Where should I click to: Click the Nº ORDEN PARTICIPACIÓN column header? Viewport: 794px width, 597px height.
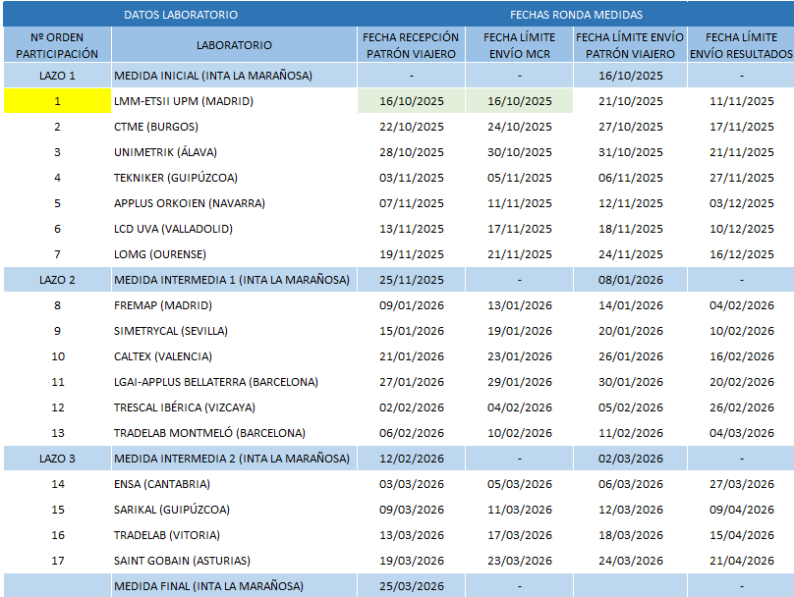coord(57,45)
